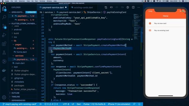Open existing-c... file under pages folder

22,48
